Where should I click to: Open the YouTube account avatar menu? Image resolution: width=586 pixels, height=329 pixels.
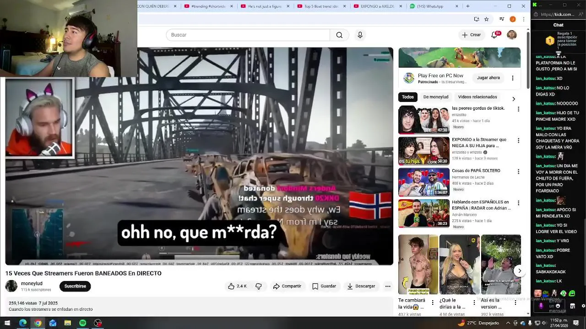click(x=512, y=35)
